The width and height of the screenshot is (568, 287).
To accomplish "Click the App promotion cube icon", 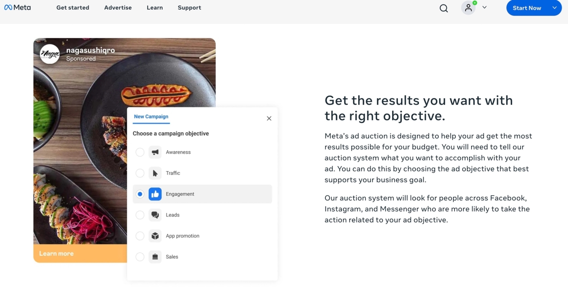I will [155, 236].
